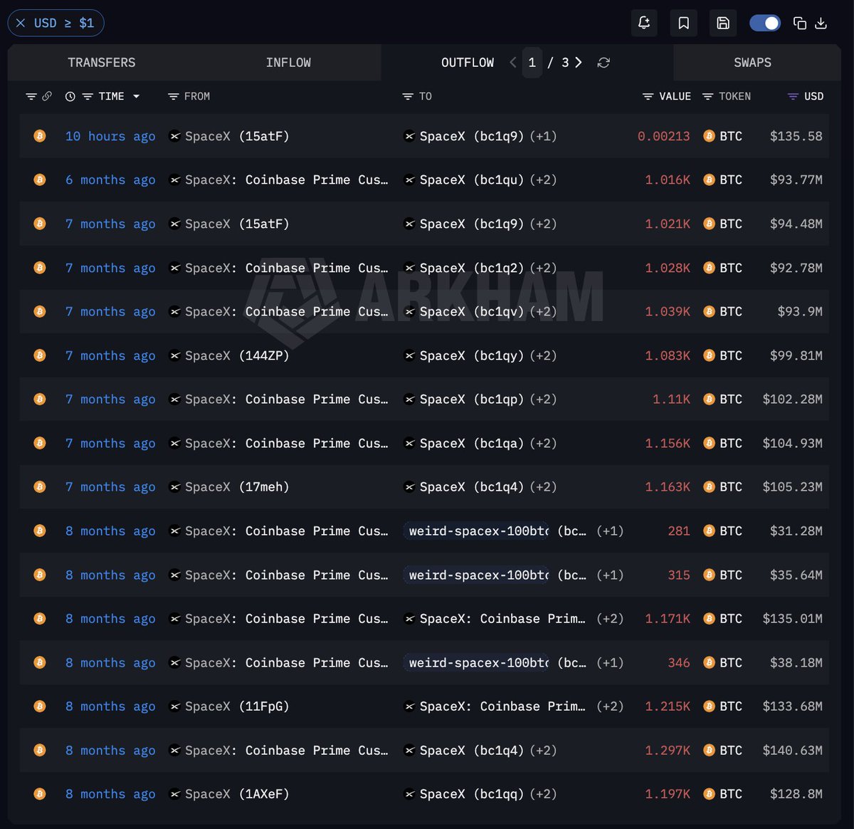This screenshot has height=829, width=854.
Task: Click the $128.8M USD amount
Action: click(x=796, y=794)
